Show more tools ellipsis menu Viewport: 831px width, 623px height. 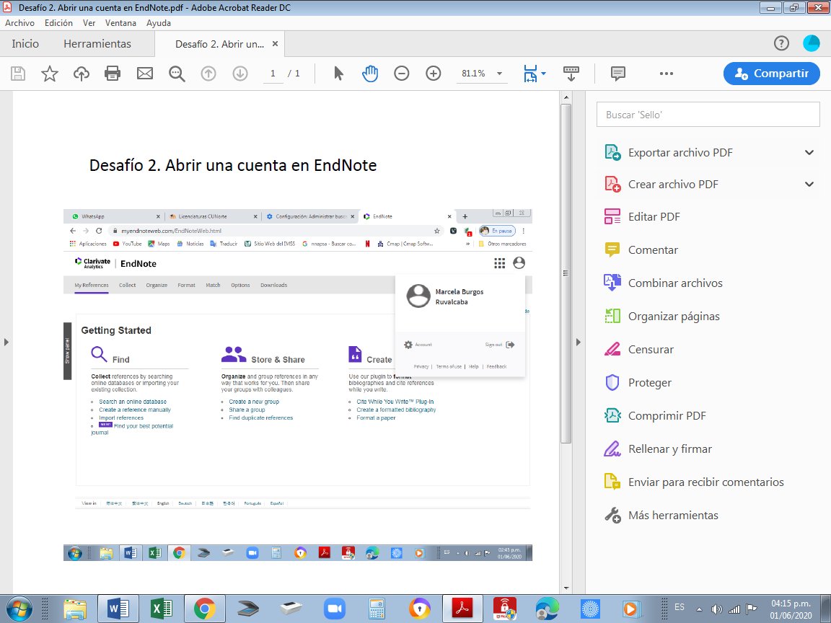click(667, 74)
